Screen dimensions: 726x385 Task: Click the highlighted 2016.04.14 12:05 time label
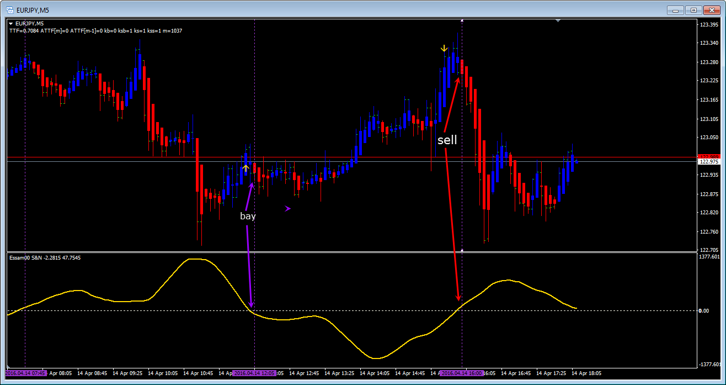[254, 373]
